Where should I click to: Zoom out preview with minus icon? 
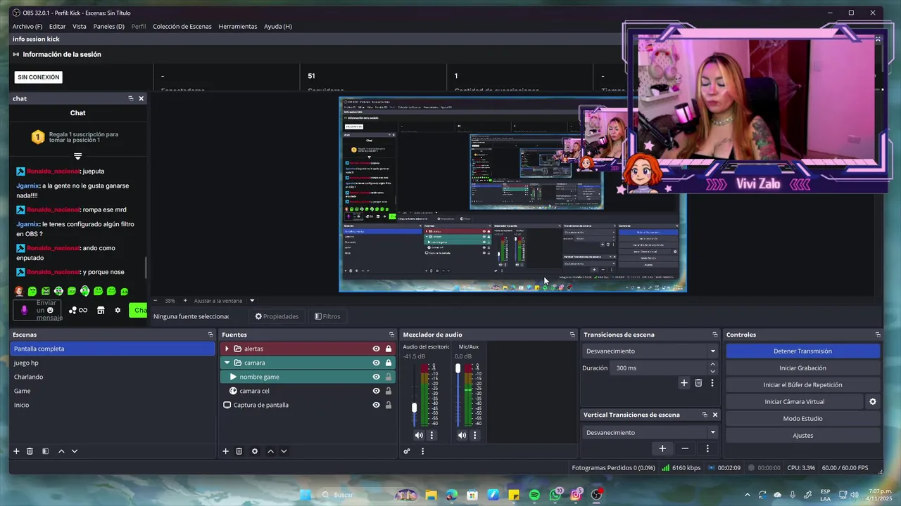coord(156,301)
